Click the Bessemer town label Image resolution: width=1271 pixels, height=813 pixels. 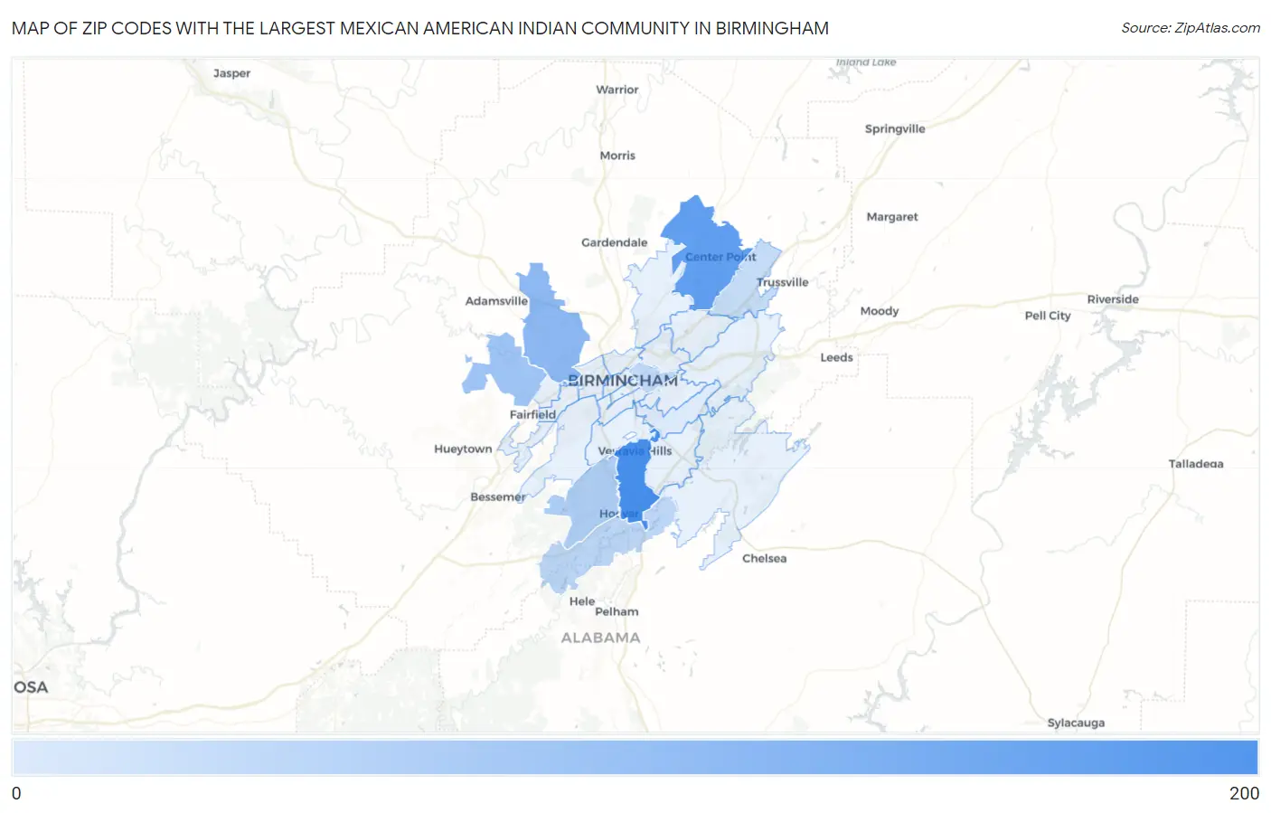click(498, 496)
